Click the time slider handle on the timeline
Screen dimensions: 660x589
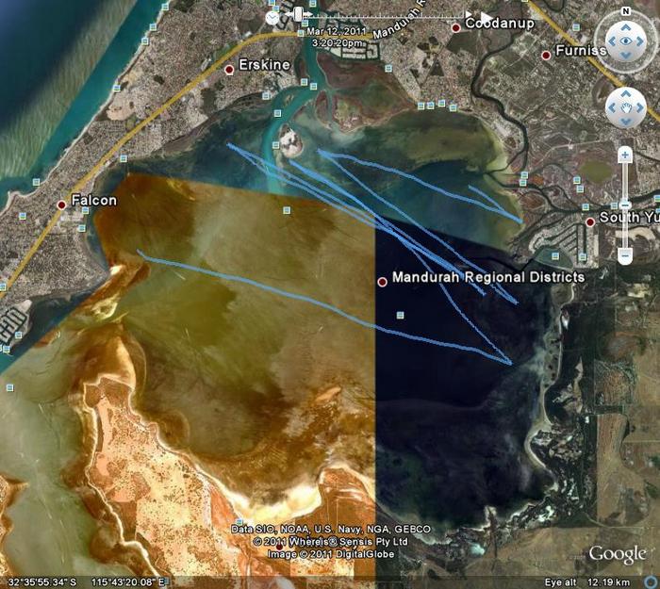click(299, 14)
